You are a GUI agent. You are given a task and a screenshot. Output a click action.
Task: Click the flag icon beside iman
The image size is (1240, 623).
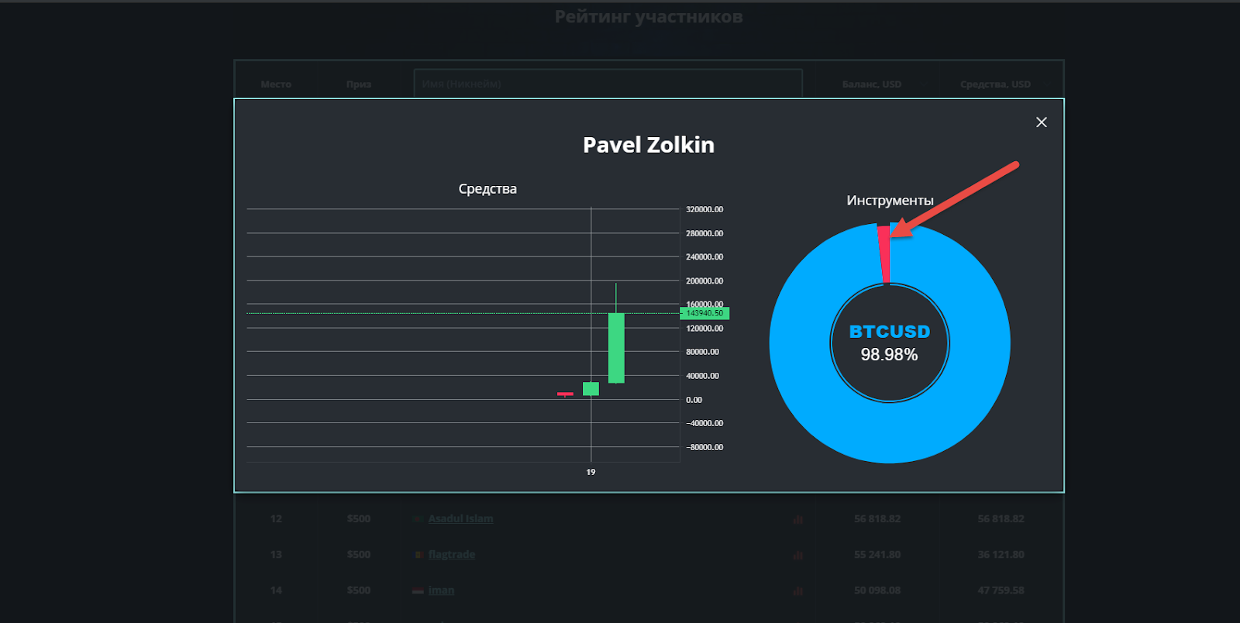click(x=418, y=590)
